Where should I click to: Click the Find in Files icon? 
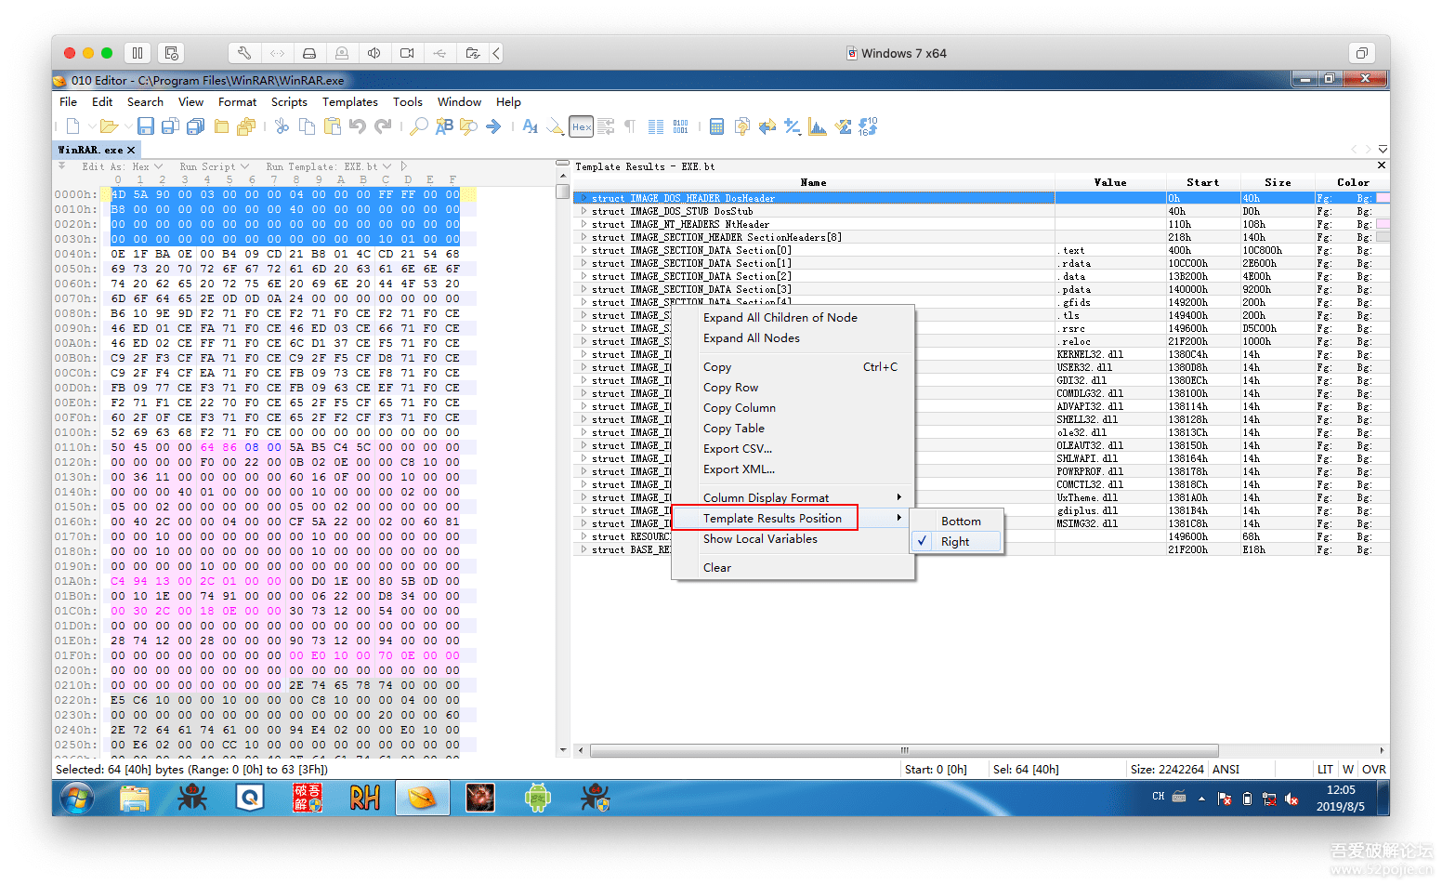point(469,125)
